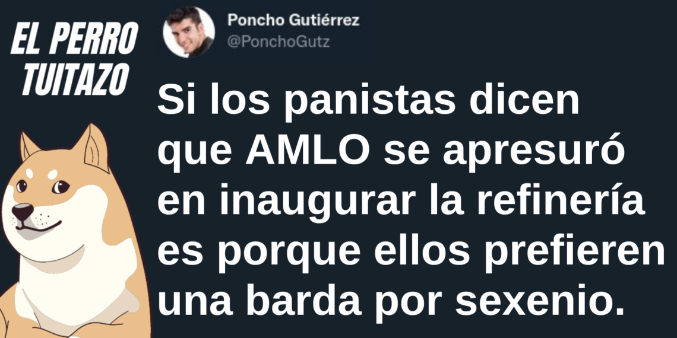Click the word apresuró

coord(533,154)
